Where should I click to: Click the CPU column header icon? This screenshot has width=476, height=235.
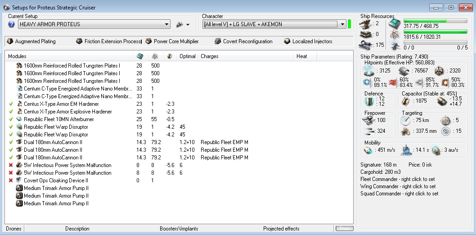click(x=140, y=56)
